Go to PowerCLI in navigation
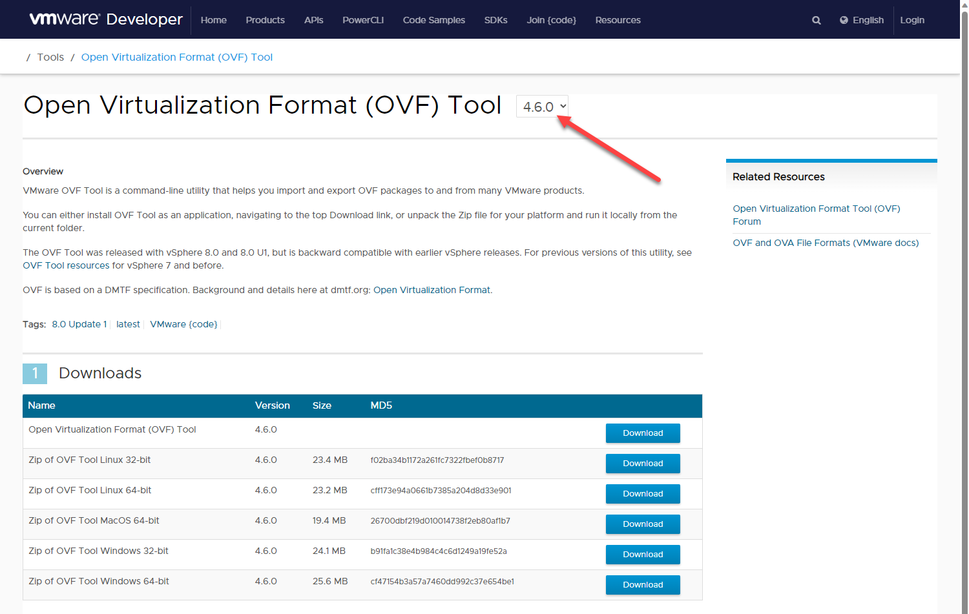Viewport: 969px width, 614px height. pyautogui.click(x=363, y=20)
